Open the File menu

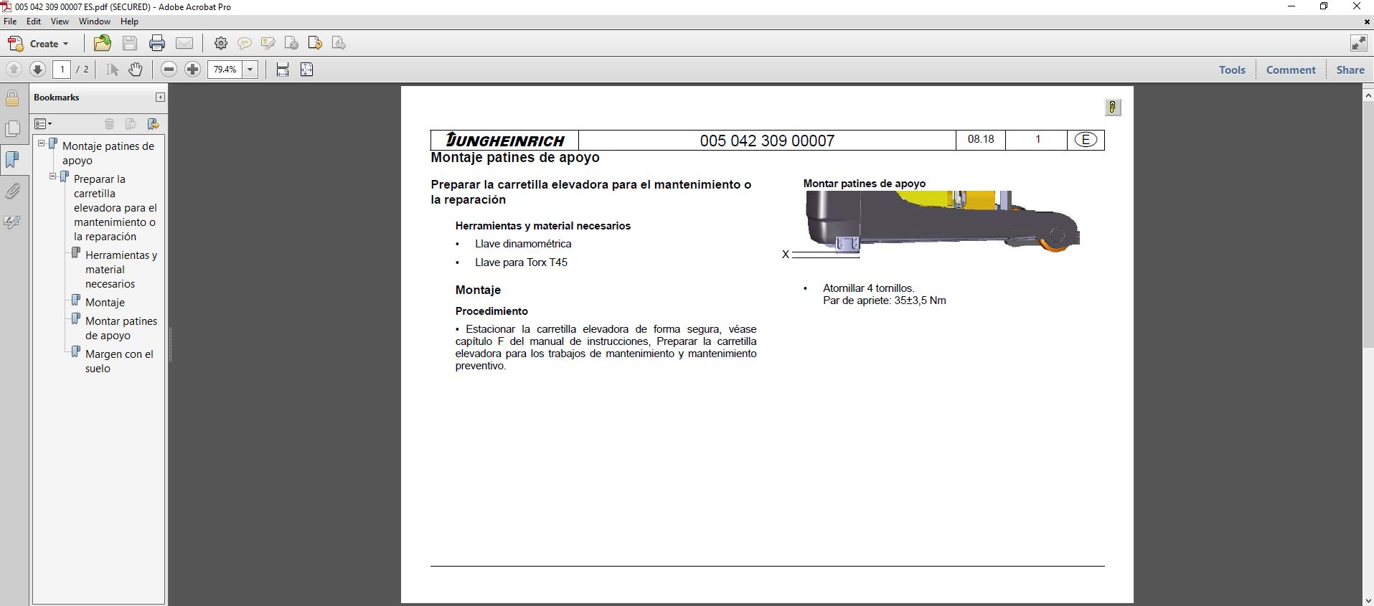tap(10, 22)
